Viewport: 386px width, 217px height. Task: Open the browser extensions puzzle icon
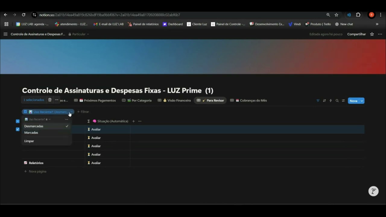point(358,15)
